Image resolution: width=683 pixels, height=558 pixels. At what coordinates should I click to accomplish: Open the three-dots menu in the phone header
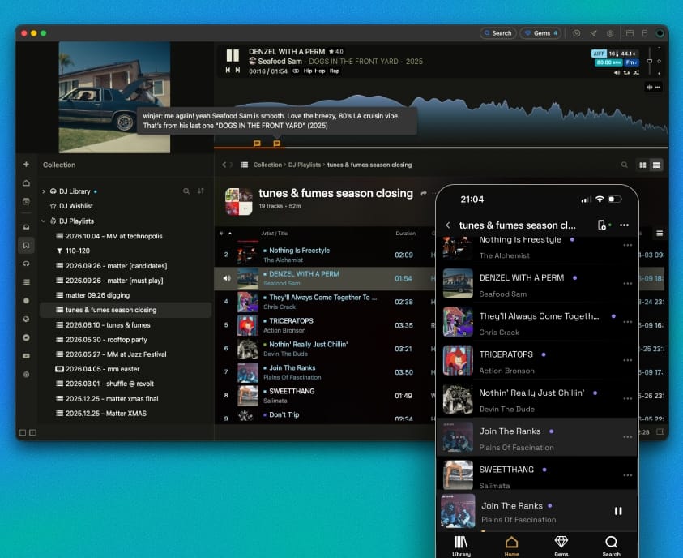pyautogui.click(x=624, y=225)
